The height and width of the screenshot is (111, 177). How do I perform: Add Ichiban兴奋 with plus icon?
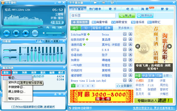point(130,34)
